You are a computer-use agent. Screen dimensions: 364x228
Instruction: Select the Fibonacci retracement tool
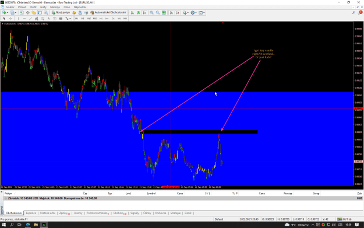(x=43, y=18)
